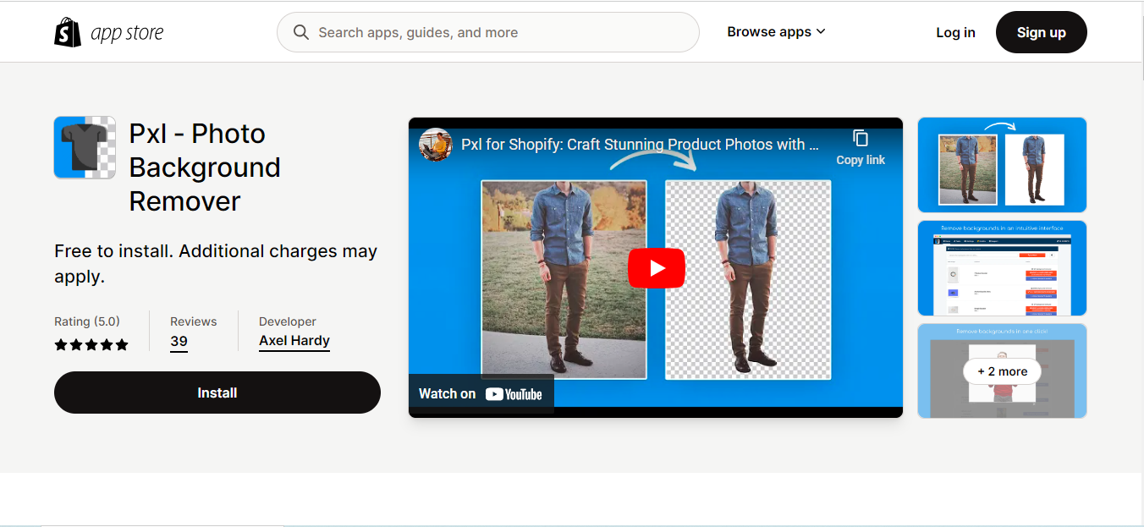Screen dimensions: 1144x527
Task: Open the intuitive interface screenshot thumbnail
Action: (x=1002, y=268)
